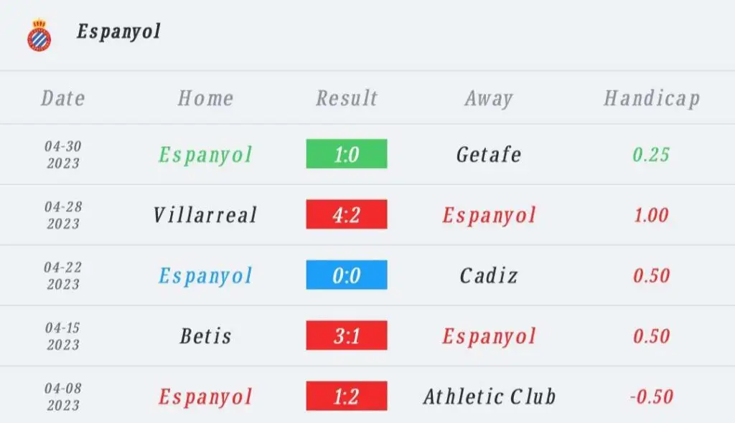Sort by the Result column header
This screenshot has height=423, width=735.
coord(347,98)
